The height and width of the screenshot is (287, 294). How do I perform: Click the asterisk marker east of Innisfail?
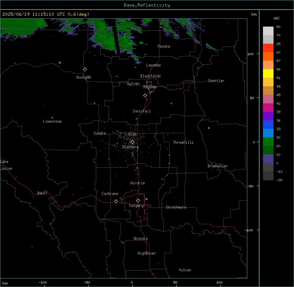tap(171, 103)
